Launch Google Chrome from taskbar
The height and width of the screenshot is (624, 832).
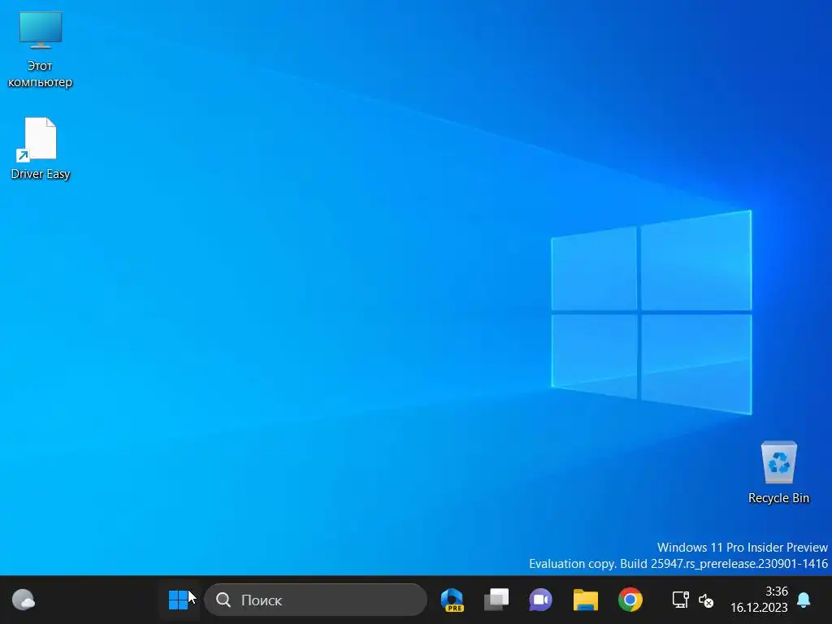click(630, 600)
